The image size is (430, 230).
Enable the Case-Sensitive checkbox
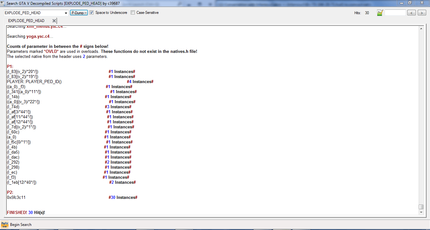(x=133, y=13)
